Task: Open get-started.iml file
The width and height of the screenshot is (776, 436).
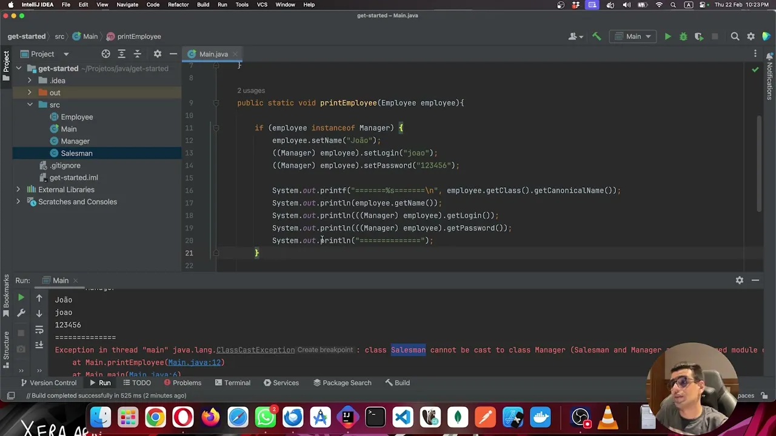Action: click(73, 177)
